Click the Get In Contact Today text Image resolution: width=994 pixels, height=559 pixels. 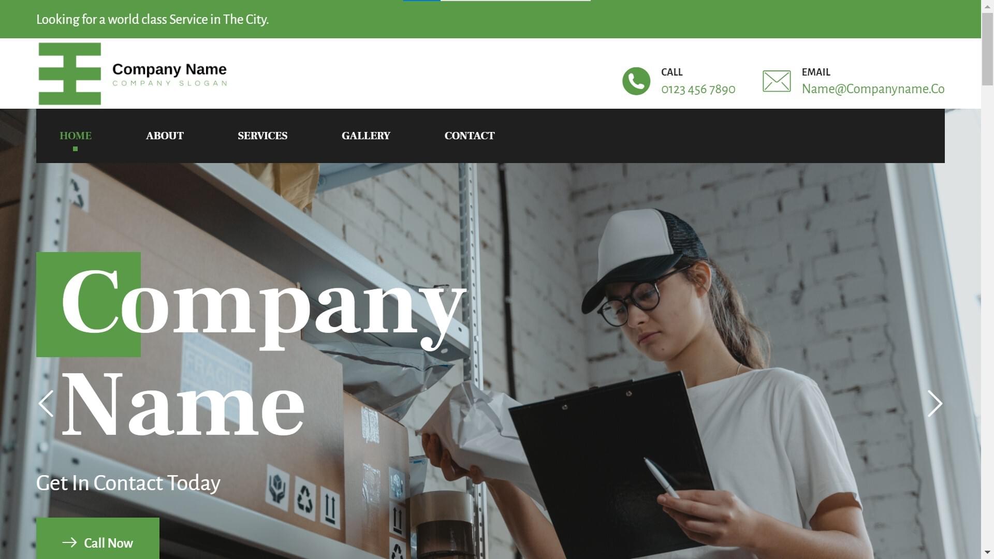128,483
